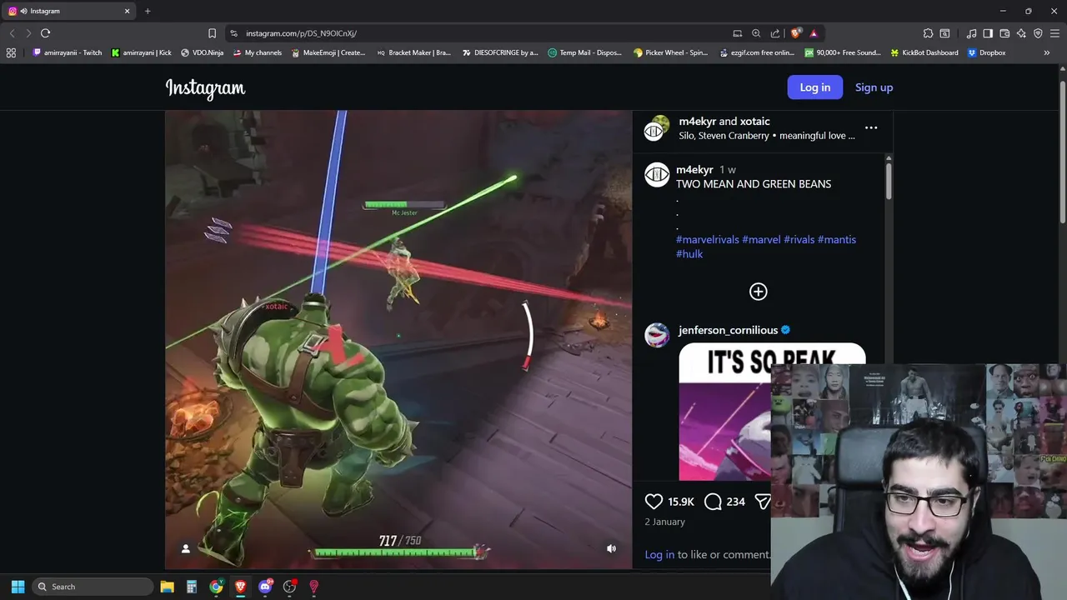This screenshot has width=1067, height=600.
Task: Open xotaic profile link in header
Action: pyautogui.click(x=754, y=122)
